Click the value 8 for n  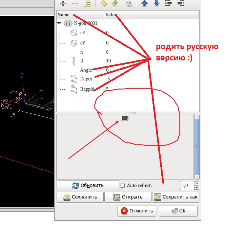107,52
